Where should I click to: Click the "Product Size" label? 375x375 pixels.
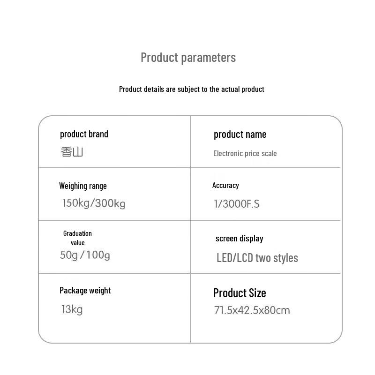(239, 293)
